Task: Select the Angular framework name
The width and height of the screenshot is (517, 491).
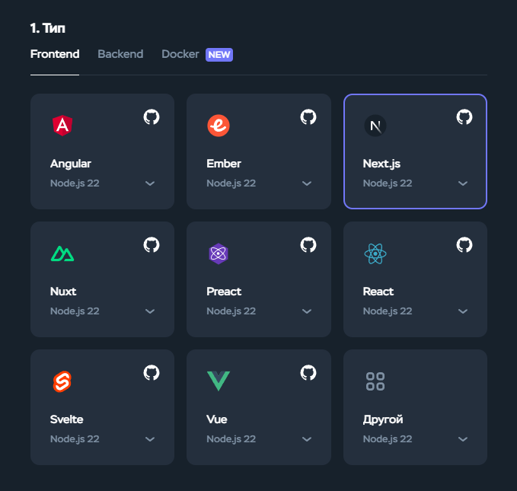Action: click(71, 164)
